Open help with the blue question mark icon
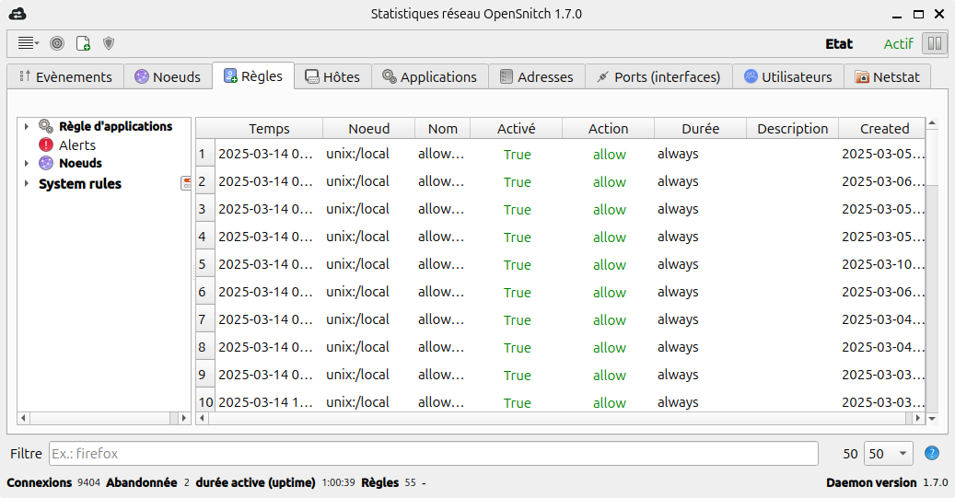The image size is (955, 498). 931,453
